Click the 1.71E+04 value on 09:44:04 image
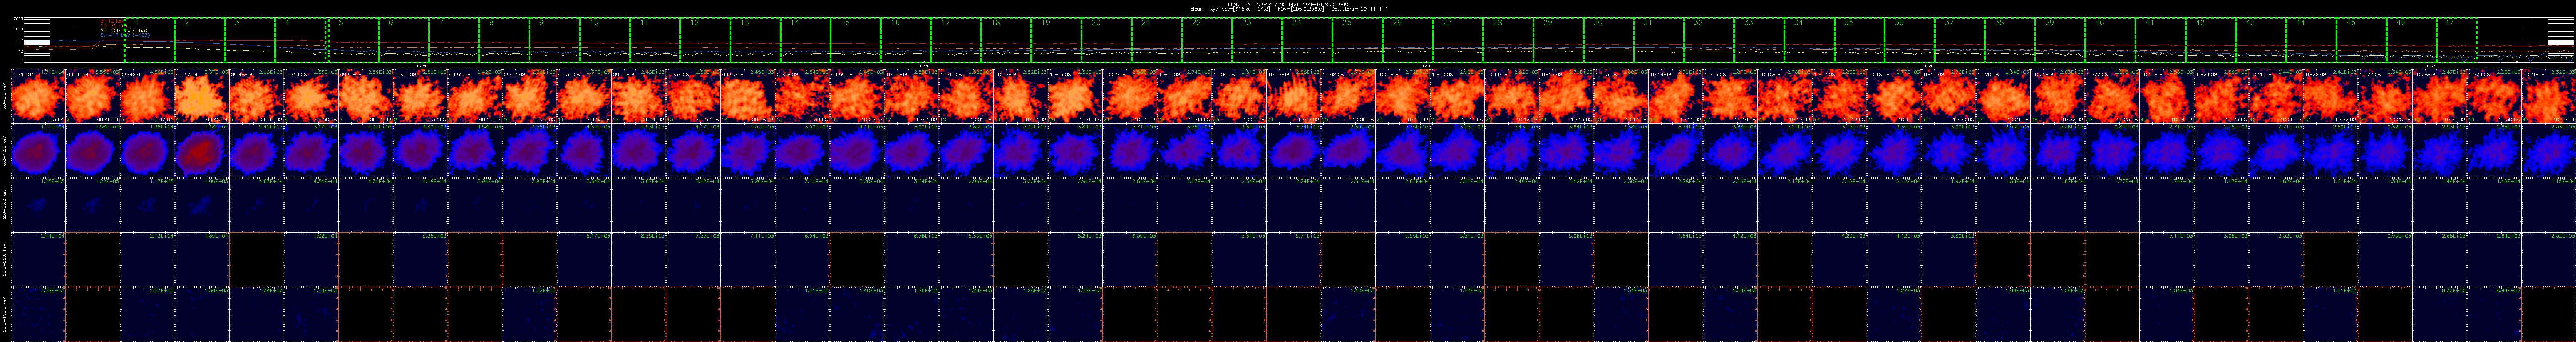This screenshot has width=2576, height=342. pos(53,72)
